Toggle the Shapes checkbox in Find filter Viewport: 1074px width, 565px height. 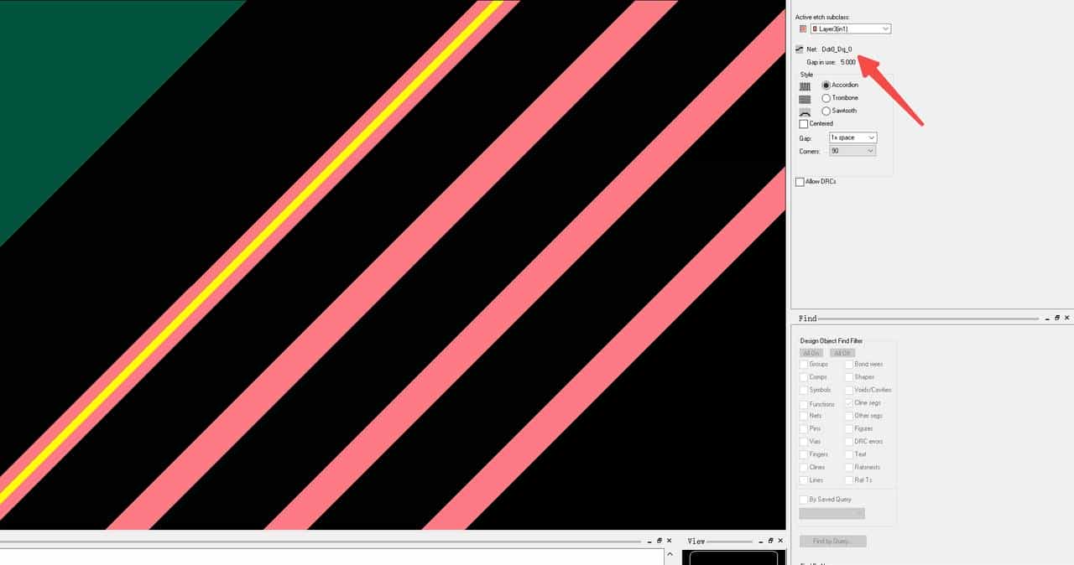point(849,377)
